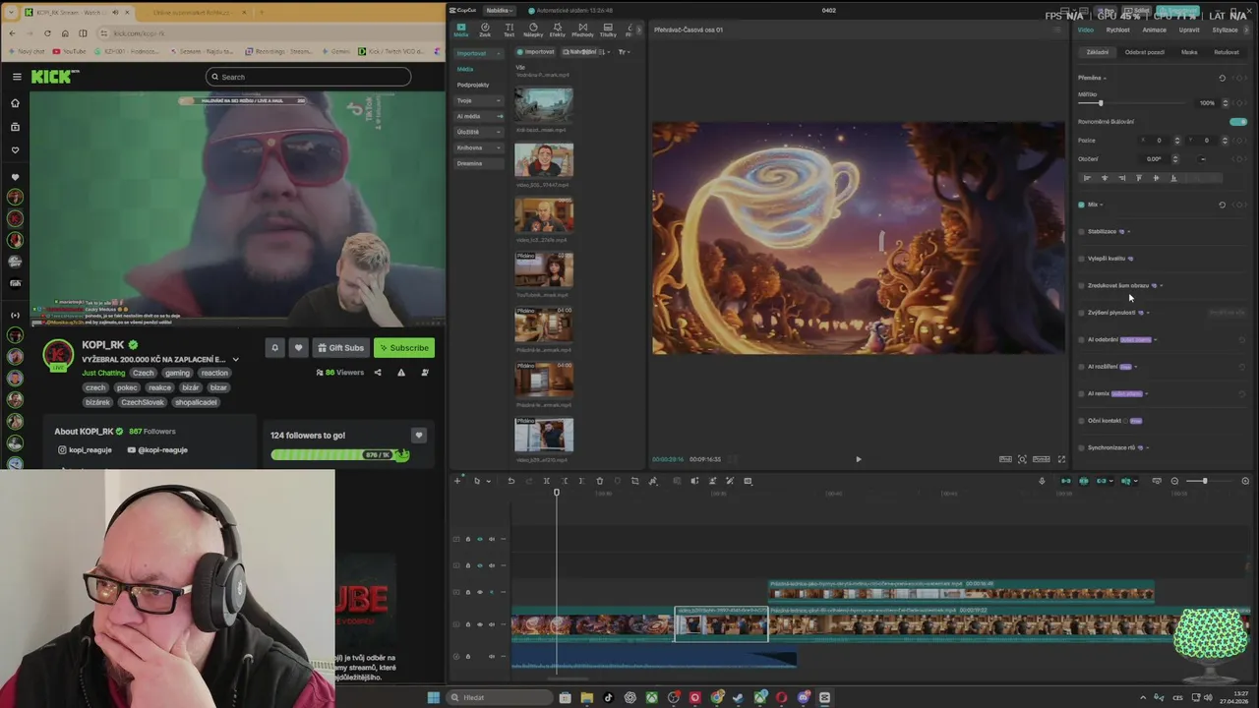The image size is (1259, 708).
Task: Enable the AI odebrání checkbox
Action: coord(1082,340)
